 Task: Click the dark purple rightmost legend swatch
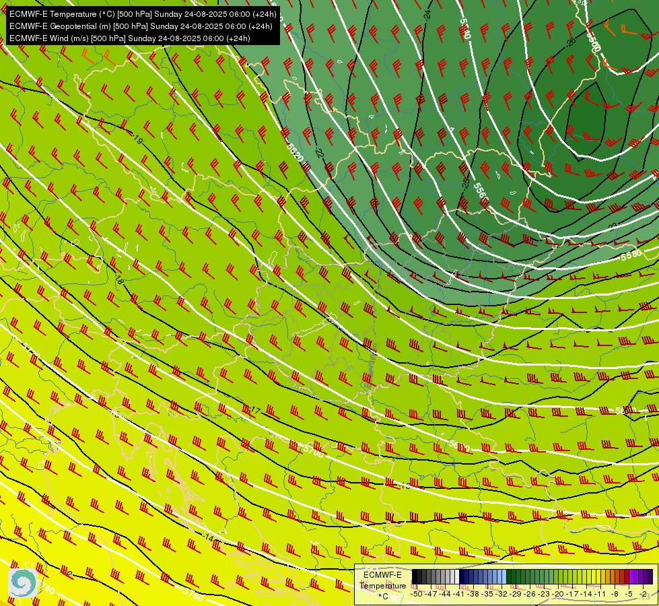pos(651,576)
